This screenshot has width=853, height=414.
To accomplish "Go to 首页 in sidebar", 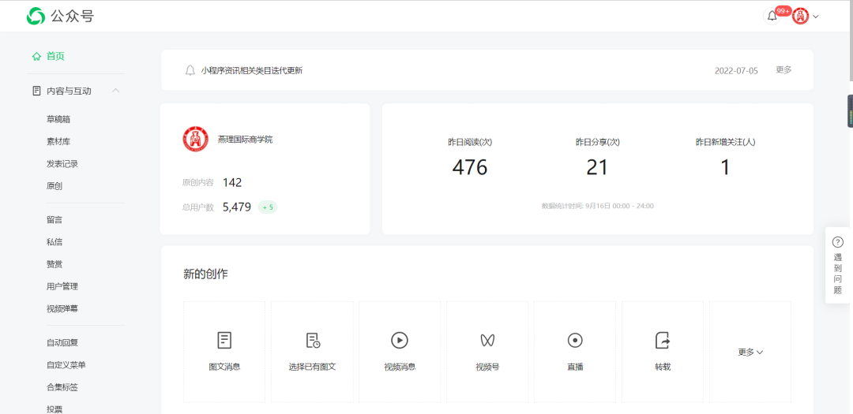I will point(55,56).
